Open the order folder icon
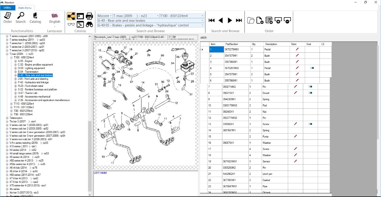 tap(251, 20)
